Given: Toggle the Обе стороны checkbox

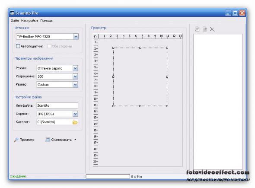Looking at the screenshot, I should click(x=49, y=46).
